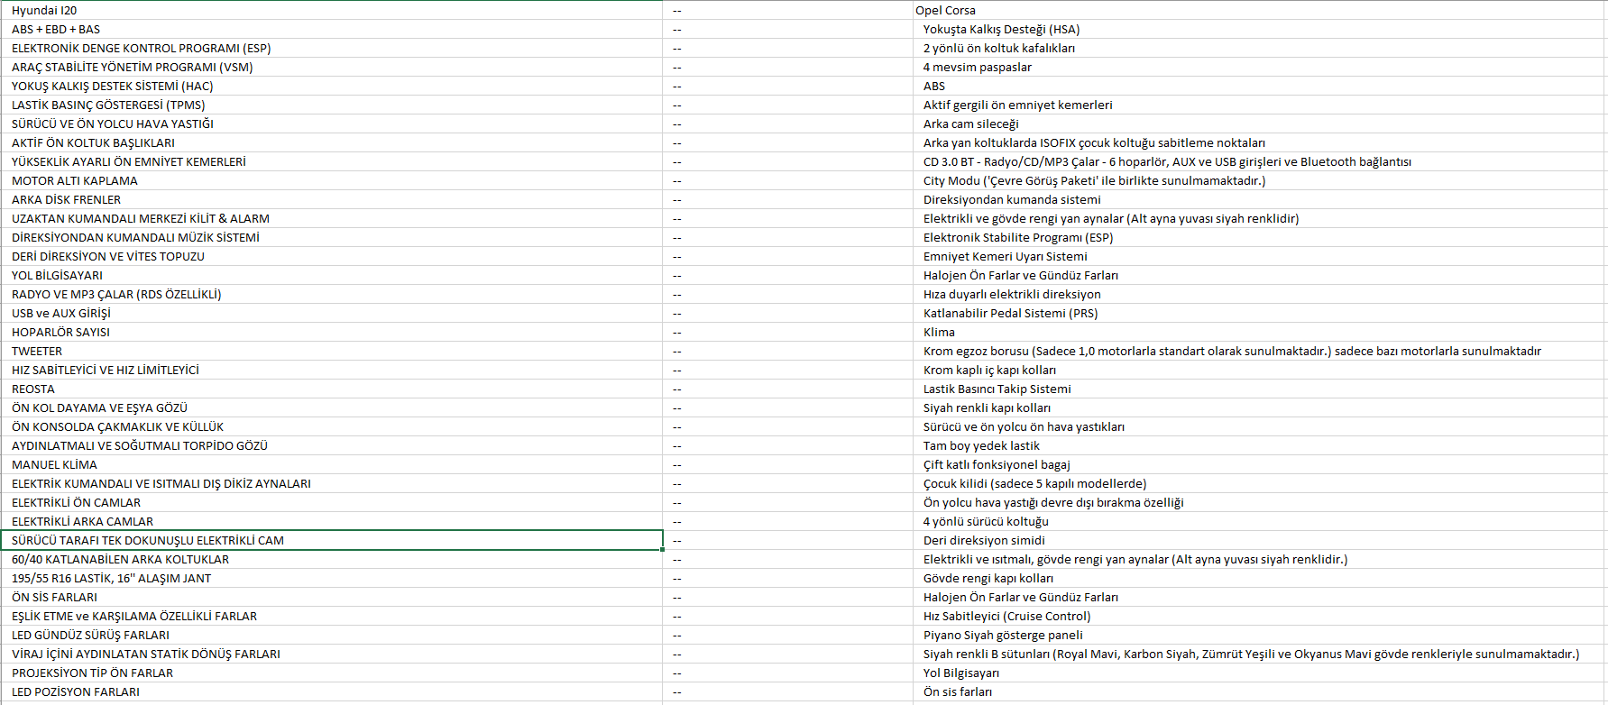Image resolution: width=1608 pixels, height=705 pixels.
Task: Select Lastik Basıncı Takip Sistemi cell
Action: (1259, 389)
